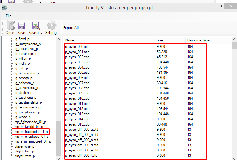Viewport: 237px width, 160px height.
Task: Sort list by Size column header
Action: coord(160,40)
